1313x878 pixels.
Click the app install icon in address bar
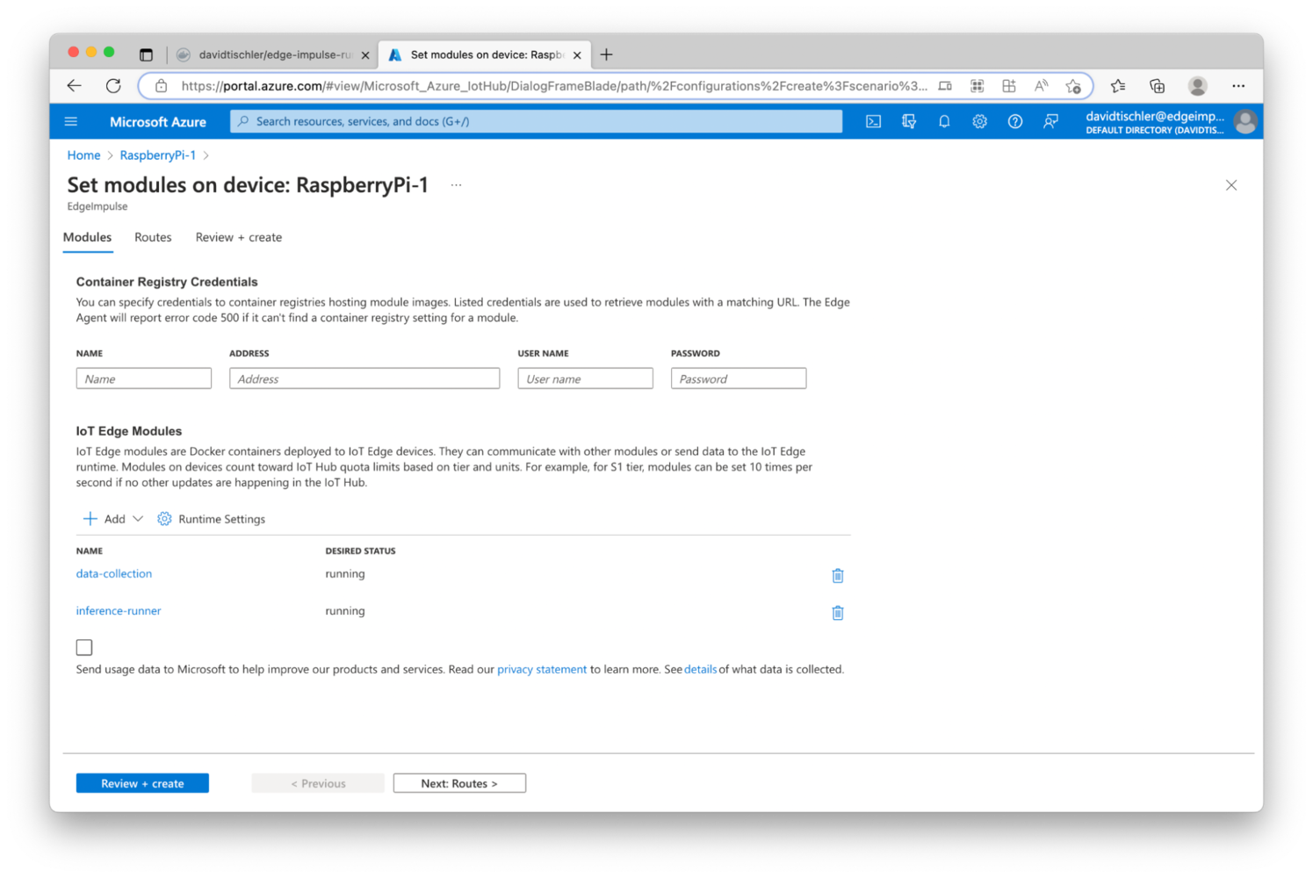(x=1009, y=86)
